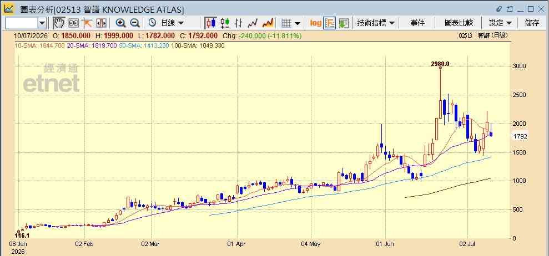The image size is (549, 256).
Task: Open the 技術指標 dropdown
Action: coord(376,23)
